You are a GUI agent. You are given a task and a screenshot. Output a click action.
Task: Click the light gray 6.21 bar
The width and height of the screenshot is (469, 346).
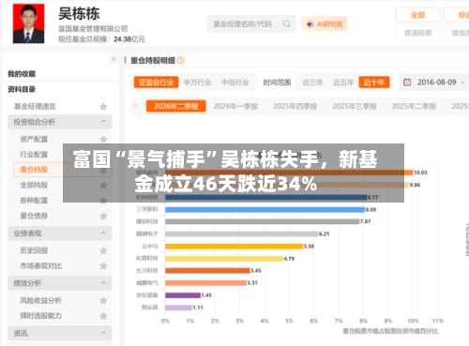tap(241, 234)
